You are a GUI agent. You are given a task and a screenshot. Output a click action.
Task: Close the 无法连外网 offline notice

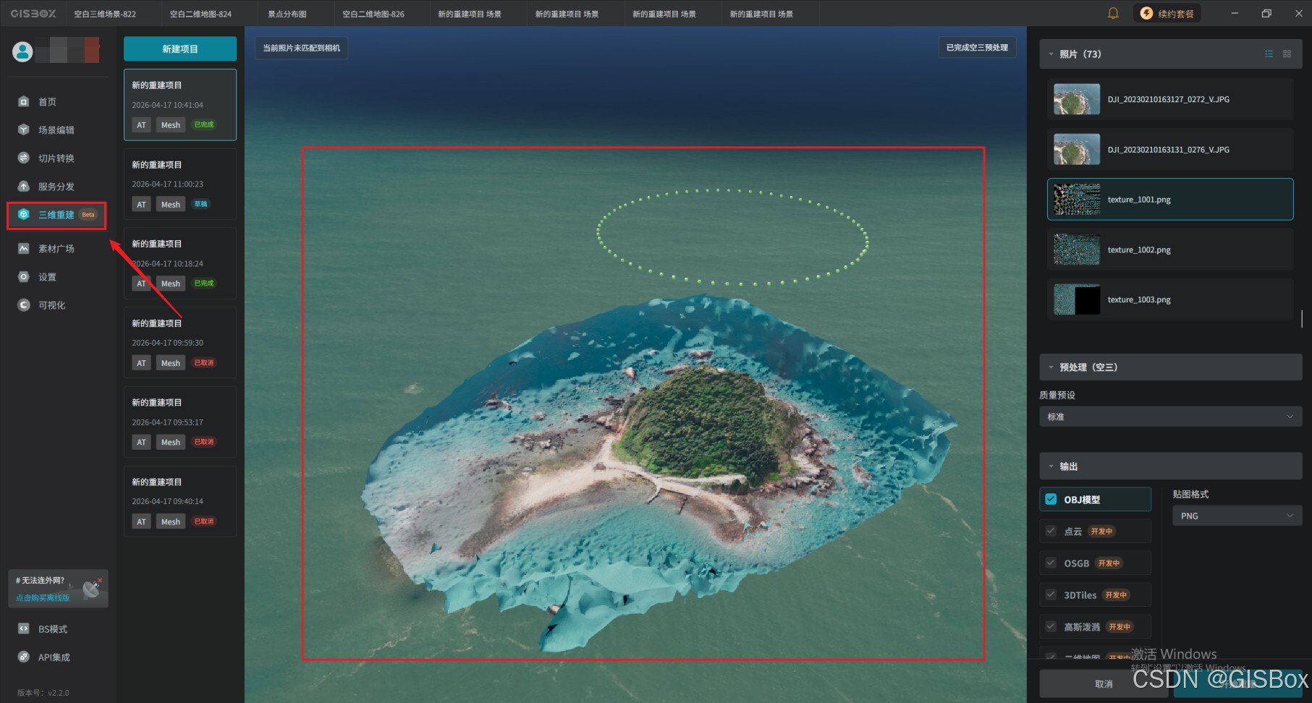click(100, 581)
